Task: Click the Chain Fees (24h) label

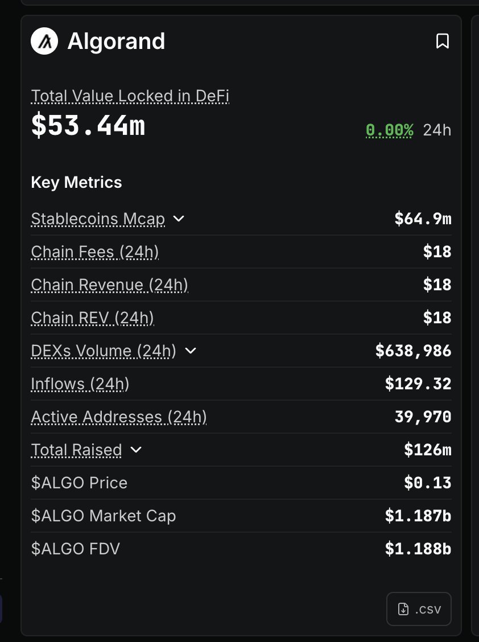Action: [x=95, y=252]
